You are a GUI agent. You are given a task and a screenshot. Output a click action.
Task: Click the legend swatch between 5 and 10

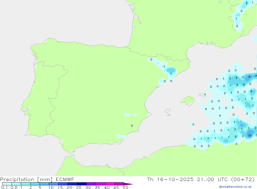pyautogui.click(x=44, y=184)
